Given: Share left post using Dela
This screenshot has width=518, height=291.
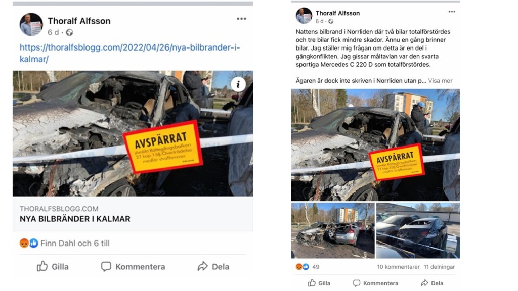Looking at the screenshot, I should point(213,267).
